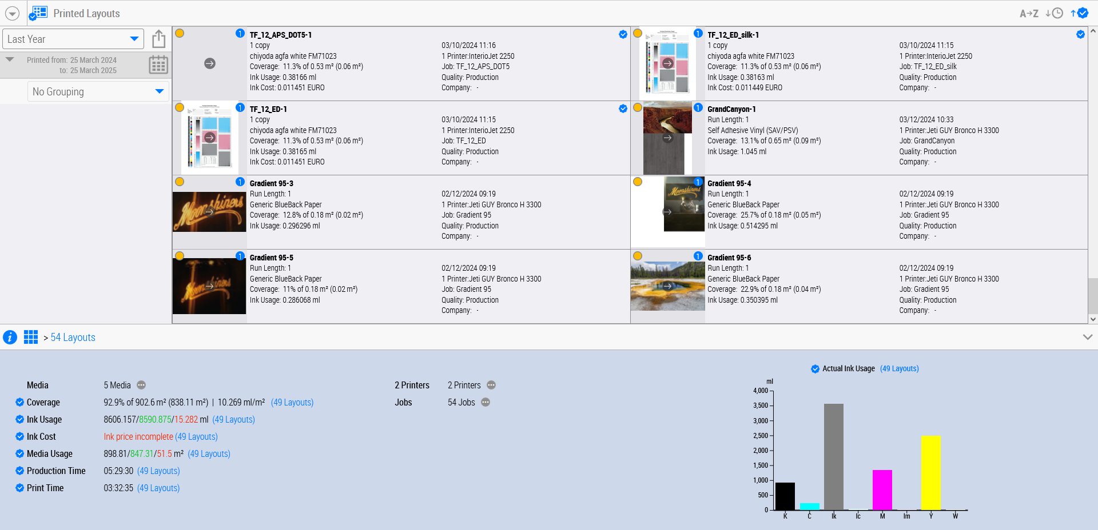1098x530 pixels.
Task: Click the 54 Layouts breadcrumb link
Action: click(73, 337)
